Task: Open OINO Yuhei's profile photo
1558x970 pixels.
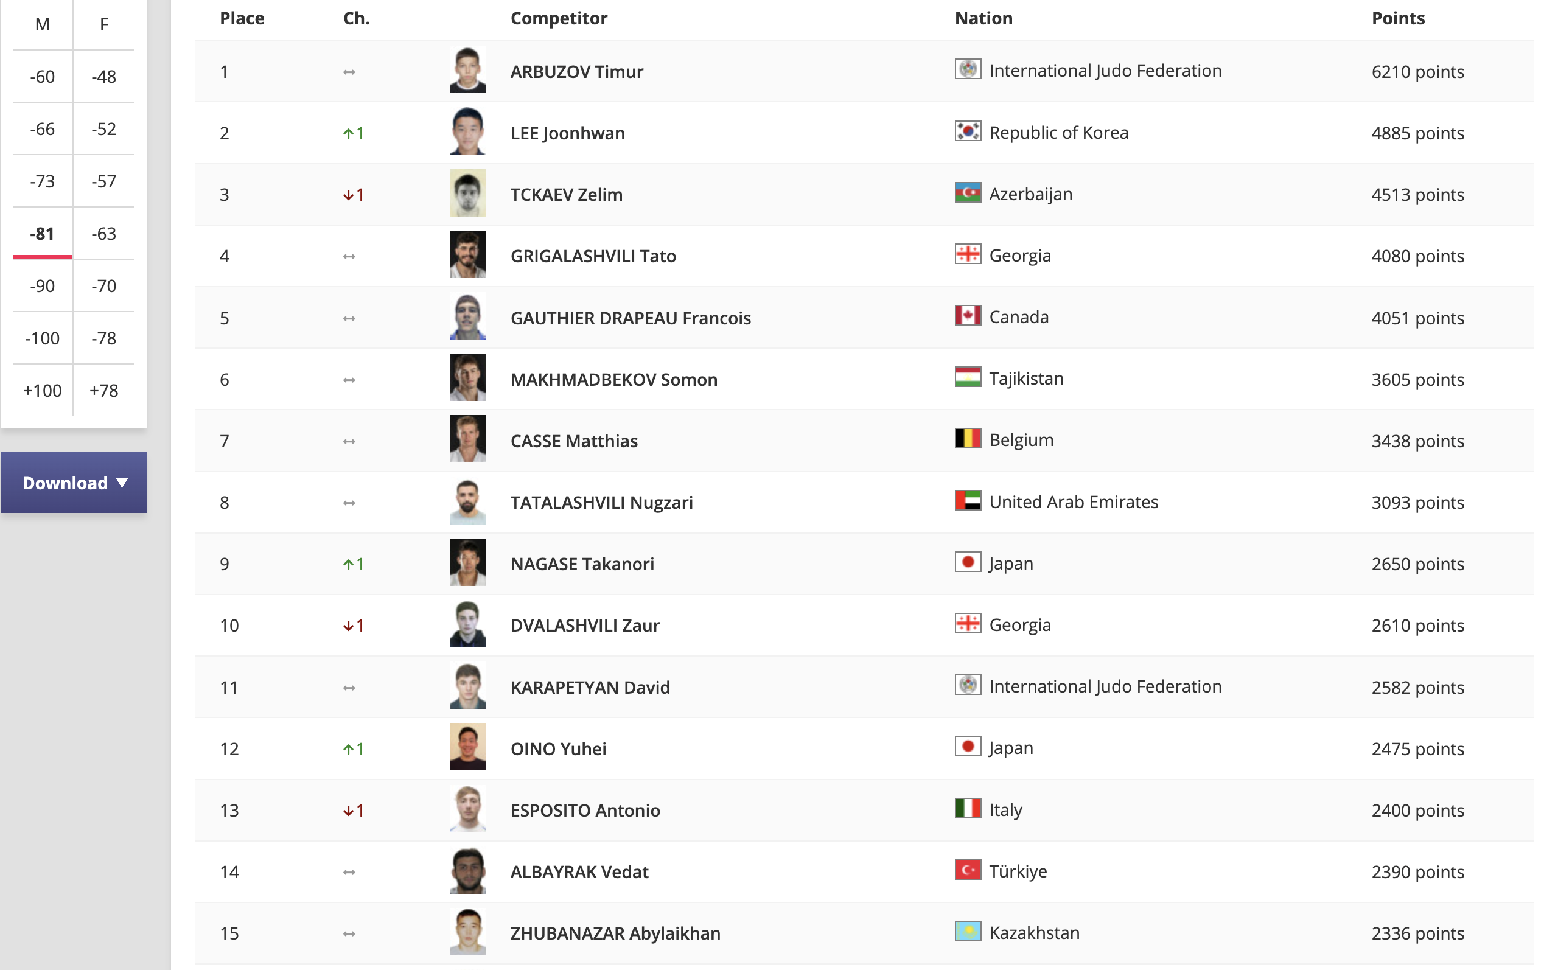Action: click(467, 747)
